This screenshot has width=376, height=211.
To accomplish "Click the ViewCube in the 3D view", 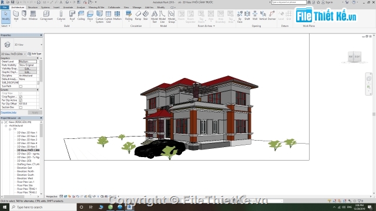I will tap(354, 57).
